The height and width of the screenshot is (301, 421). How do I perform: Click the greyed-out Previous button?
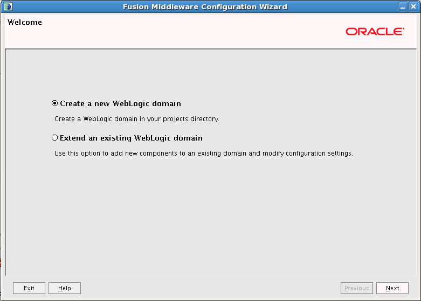(356, 288)
